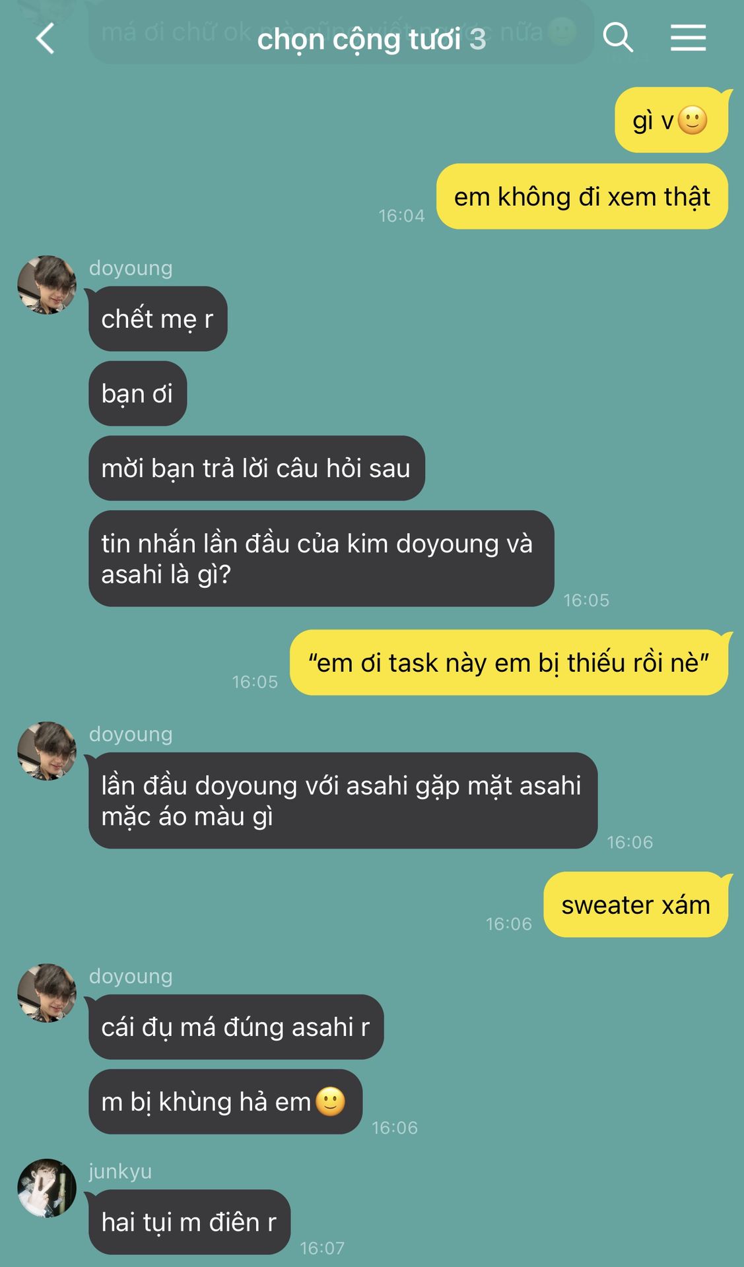Select the "gì v" emoji message bubble

(671, 120)
